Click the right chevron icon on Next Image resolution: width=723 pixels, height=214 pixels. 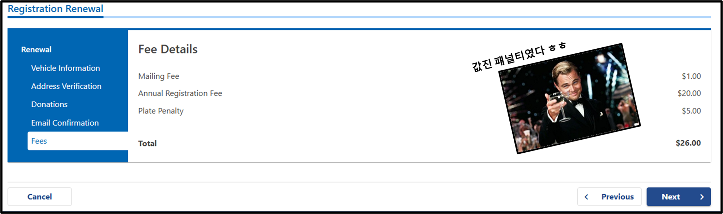click(x=702, y=197)
